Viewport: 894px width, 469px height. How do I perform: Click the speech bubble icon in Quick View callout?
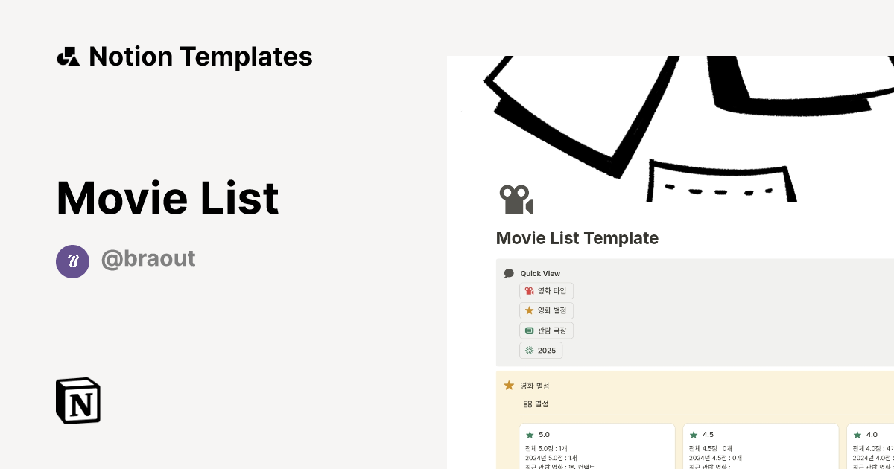point(509,273)
